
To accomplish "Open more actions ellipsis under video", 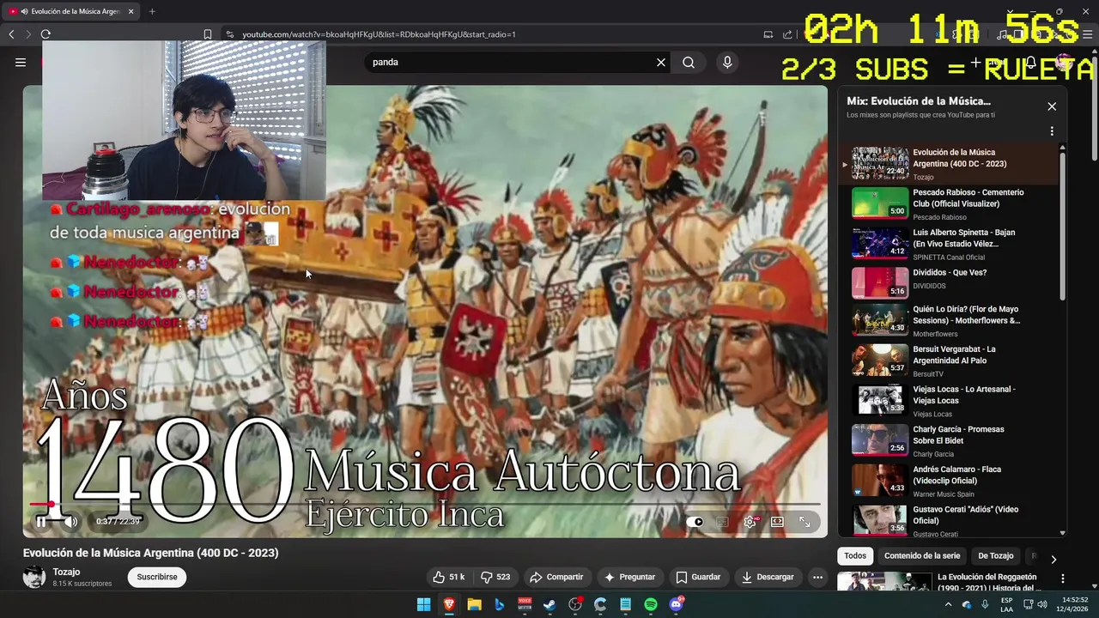I will pos(817,577).
